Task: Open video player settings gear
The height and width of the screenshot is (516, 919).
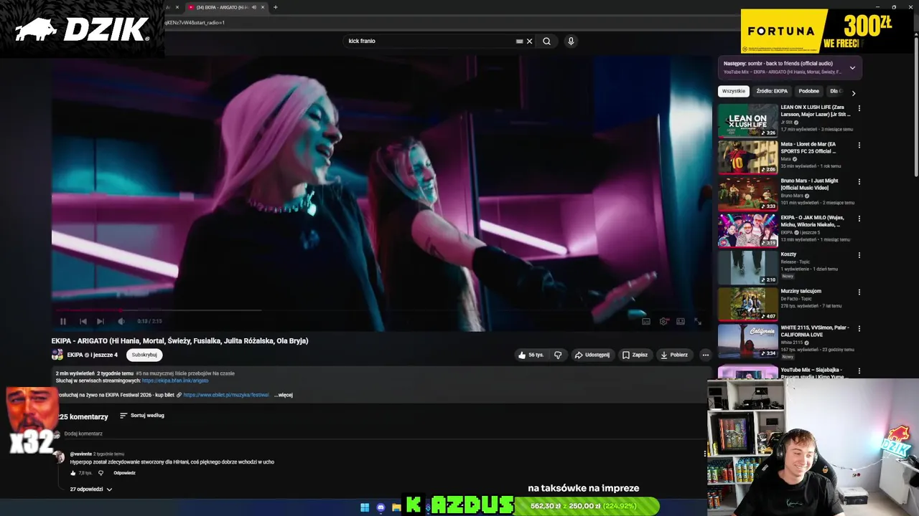Action: 663,322
